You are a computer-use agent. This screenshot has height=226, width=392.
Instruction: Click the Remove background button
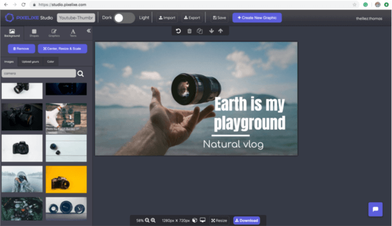tap(21, 49)
